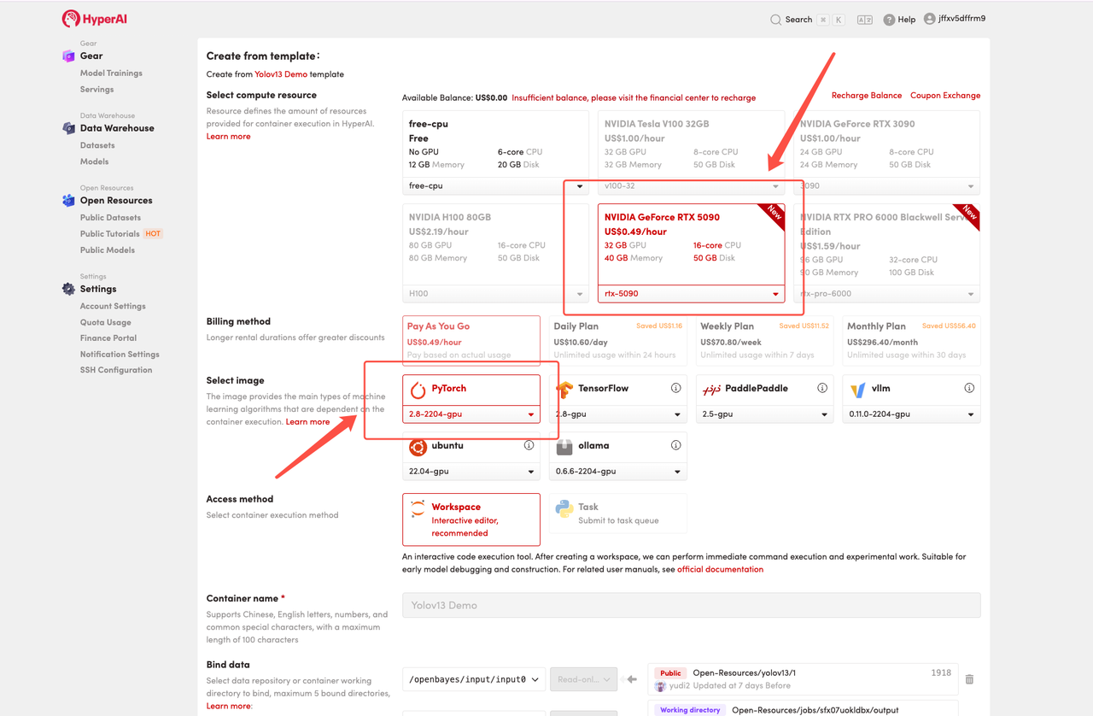Click the TensorFlow info icon
The image size is (1093, 716).
click(675, 388)
